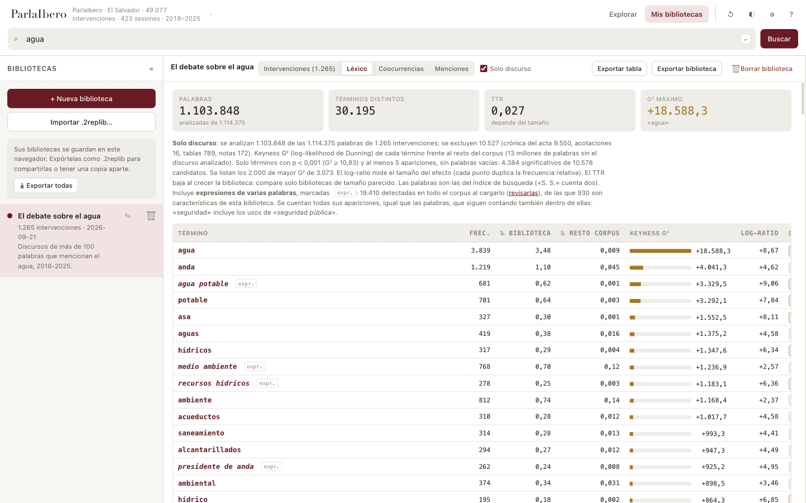Select the Léxico tab
Screen dimensions: 806x503
pyautogui.click(x=357, y=69)
